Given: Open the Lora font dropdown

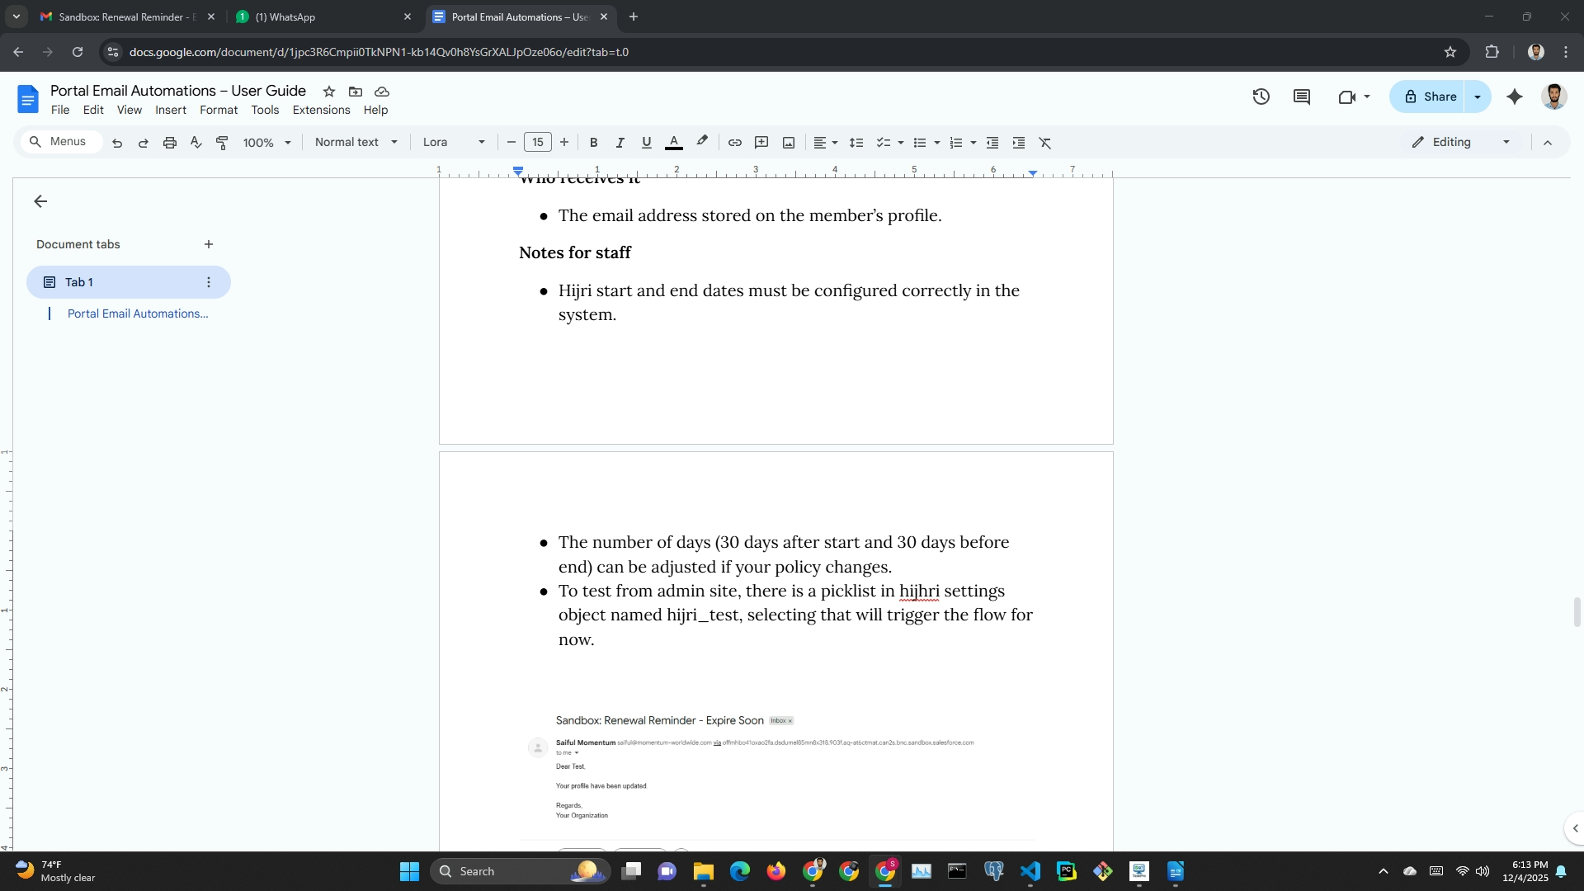Looking at the screenshot, I should [x=454, y=143].
